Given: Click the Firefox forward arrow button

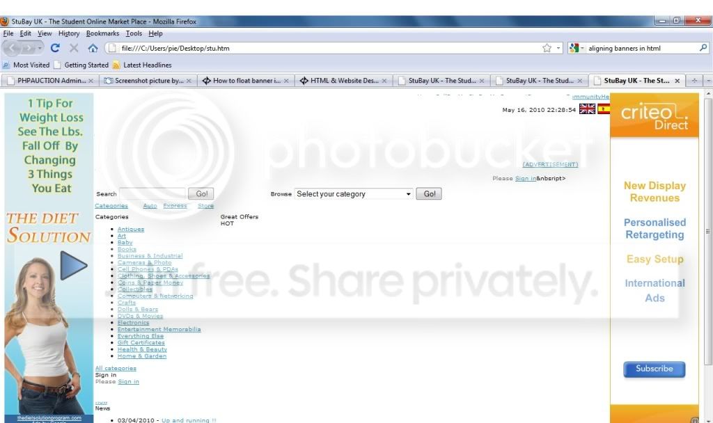Looking at the screenshot, I should (x=28, y=48).
